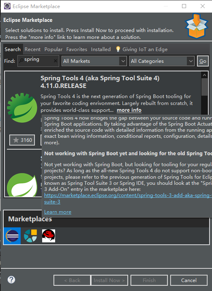Image resolution: width=212 pixels, height=291 pixels.
Task: Switch to the Recent tab
Action: point(32,49)
